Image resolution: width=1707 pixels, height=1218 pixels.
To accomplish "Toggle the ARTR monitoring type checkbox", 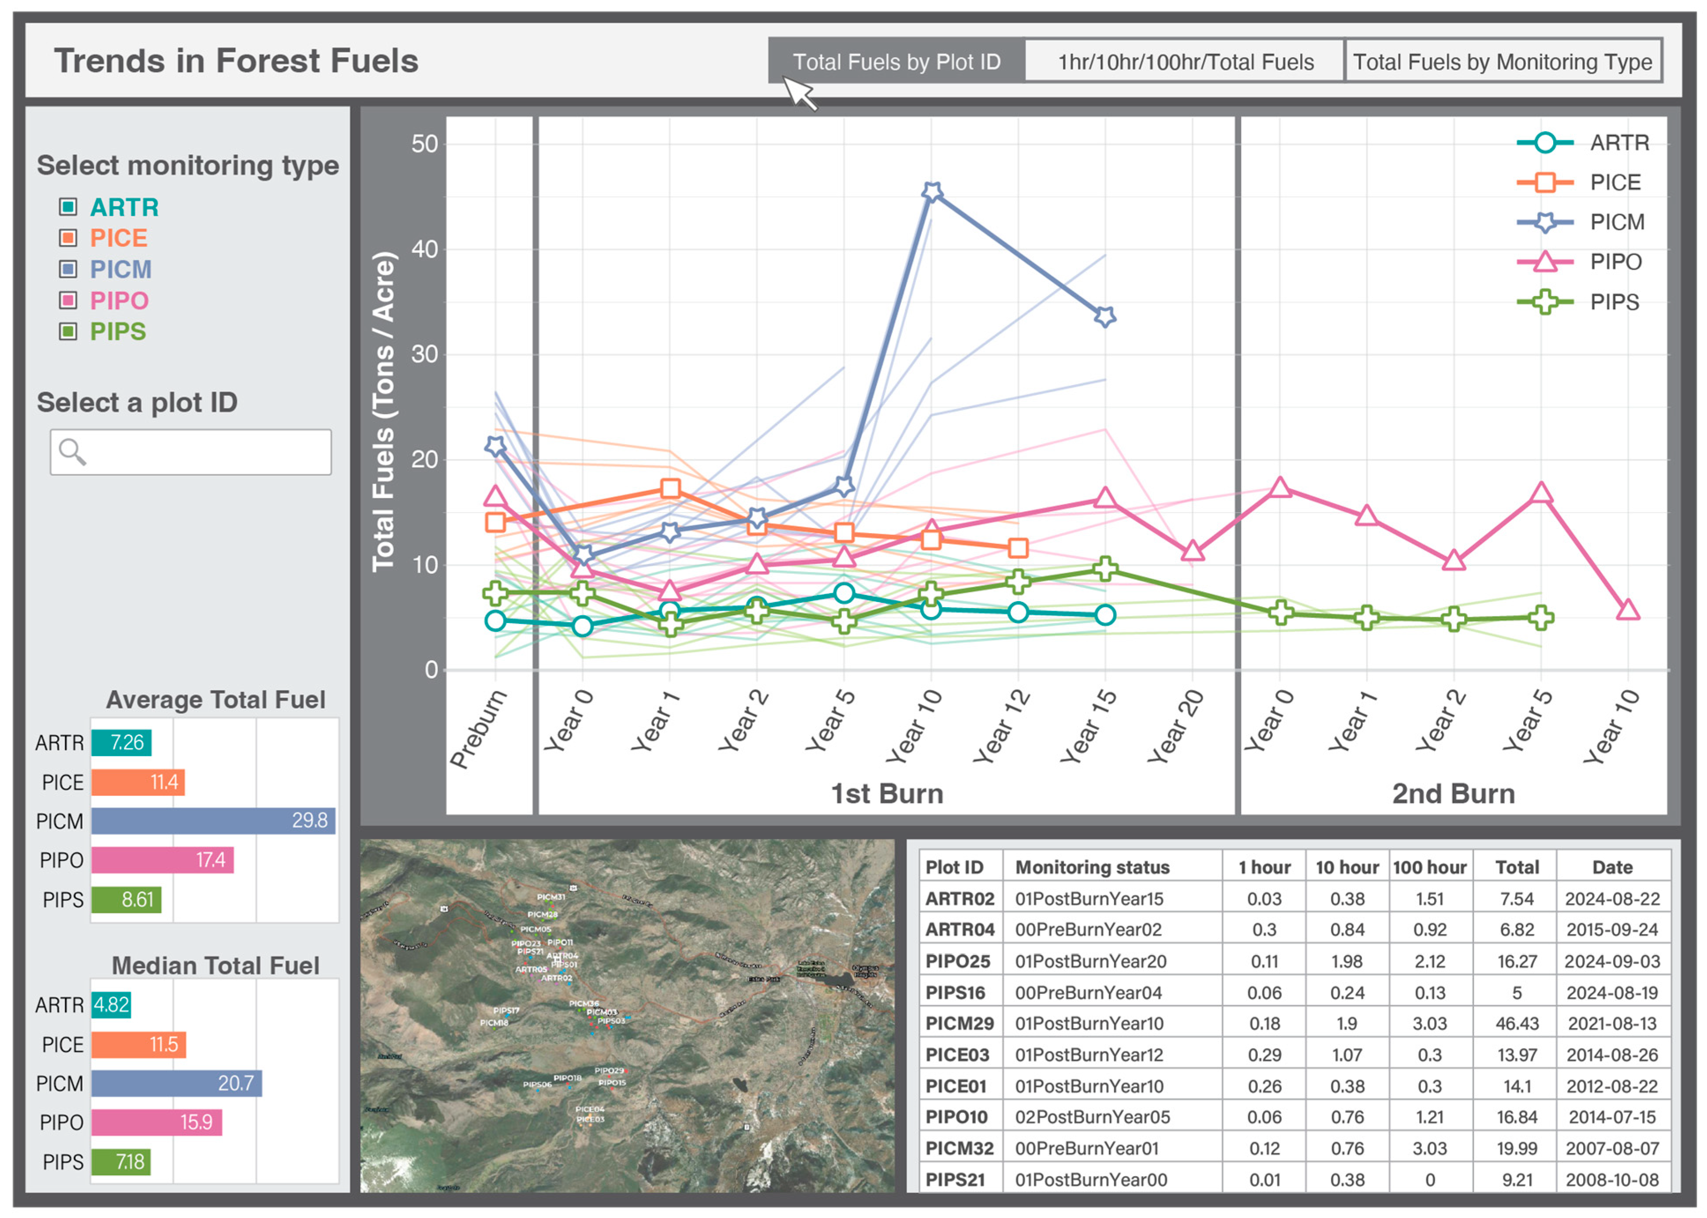I will pos(68,206).
